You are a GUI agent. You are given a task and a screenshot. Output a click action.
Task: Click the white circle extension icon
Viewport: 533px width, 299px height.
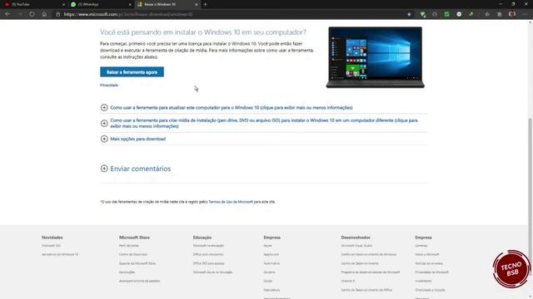[459, 14]
